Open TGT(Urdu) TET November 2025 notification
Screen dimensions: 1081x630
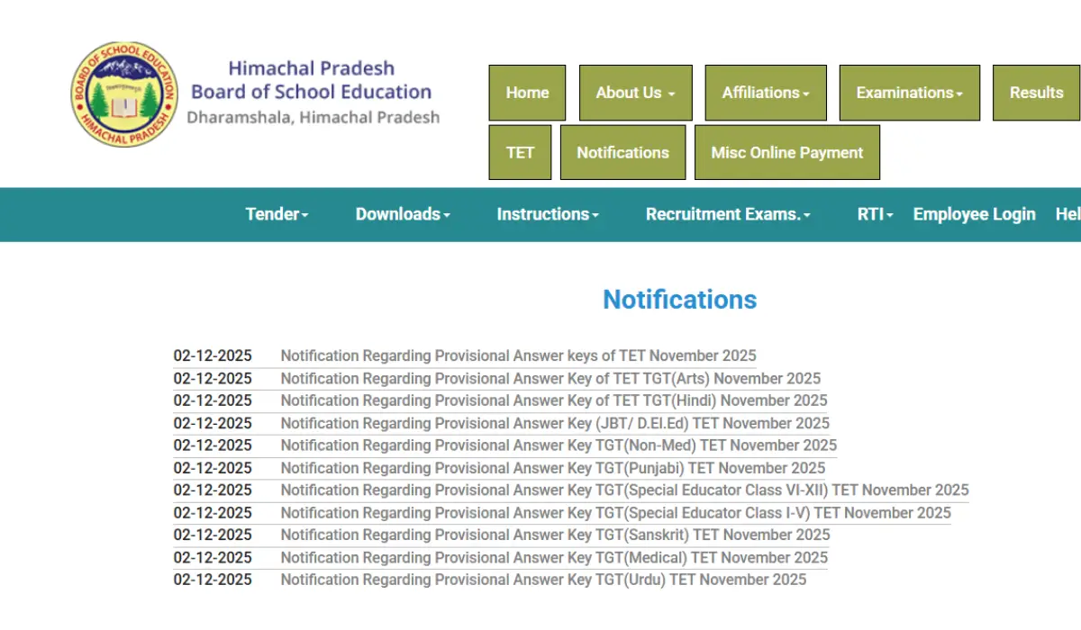543,580
